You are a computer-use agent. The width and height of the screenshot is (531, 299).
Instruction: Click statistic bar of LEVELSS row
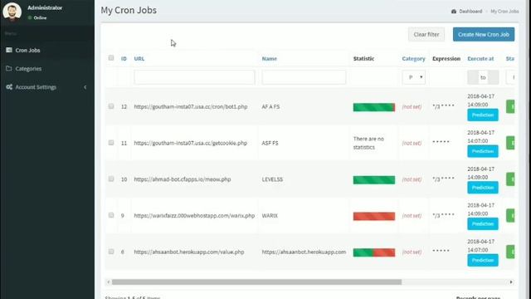click(x=374, y=179)
